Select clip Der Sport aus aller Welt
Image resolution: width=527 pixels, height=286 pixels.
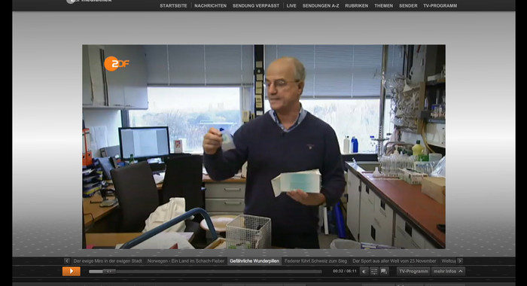click(x=394, y=261)
